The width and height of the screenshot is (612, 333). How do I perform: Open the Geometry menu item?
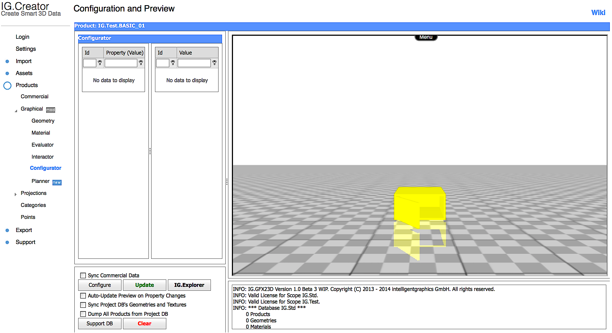(x=43, y=121)
